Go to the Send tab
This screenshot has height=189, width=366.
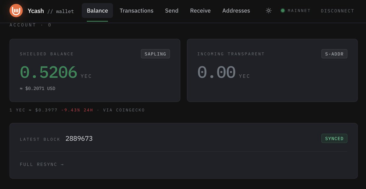pos(172,11)
